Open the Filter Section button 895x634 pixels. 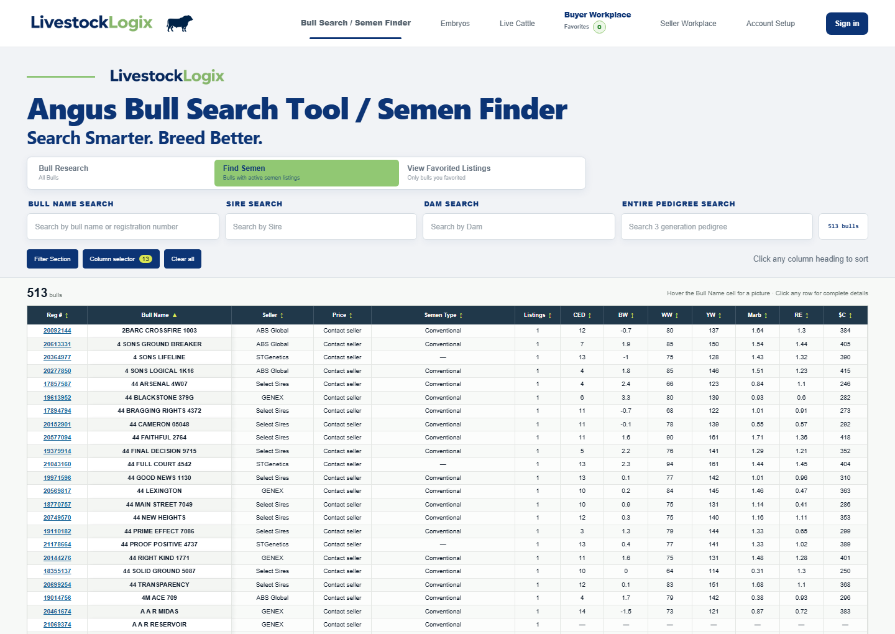[x=52, y=259]
